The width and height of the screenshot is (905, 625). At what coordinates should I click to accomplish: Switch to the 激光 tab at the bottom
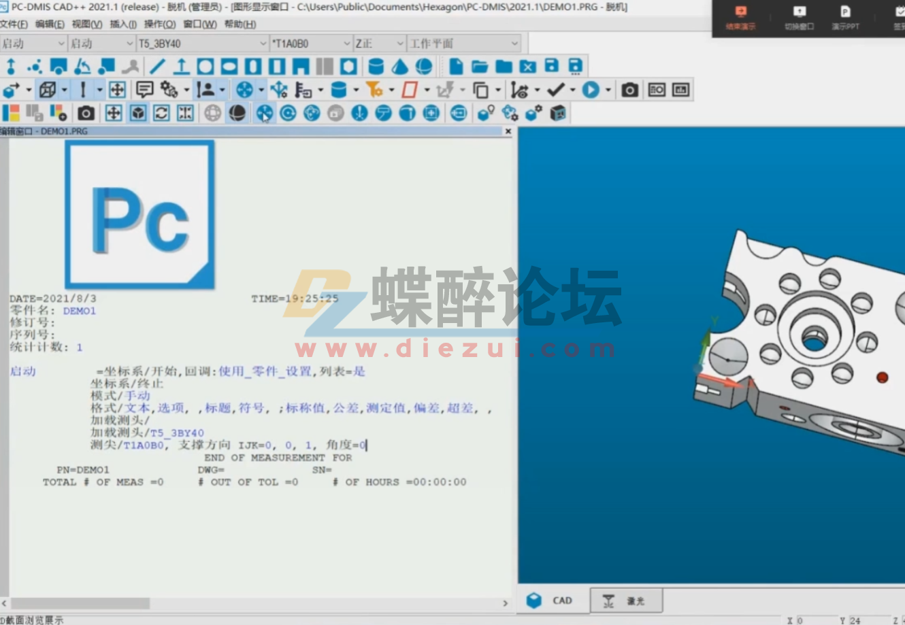[x=626, y=601]
